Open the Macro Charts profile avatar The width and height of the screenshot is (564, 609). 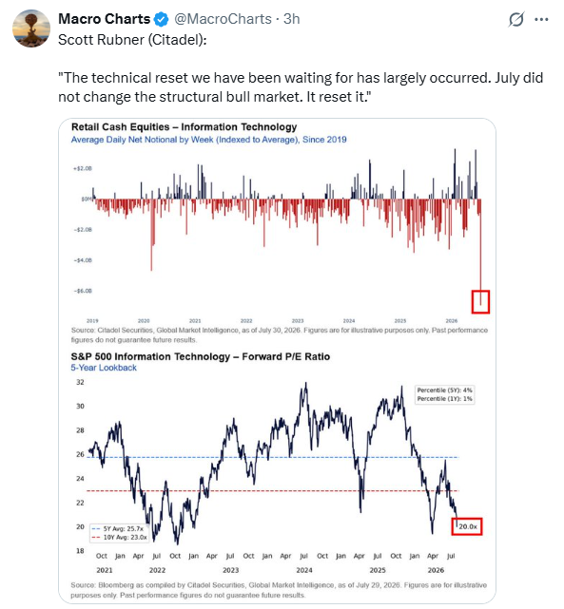pos(31,29)
